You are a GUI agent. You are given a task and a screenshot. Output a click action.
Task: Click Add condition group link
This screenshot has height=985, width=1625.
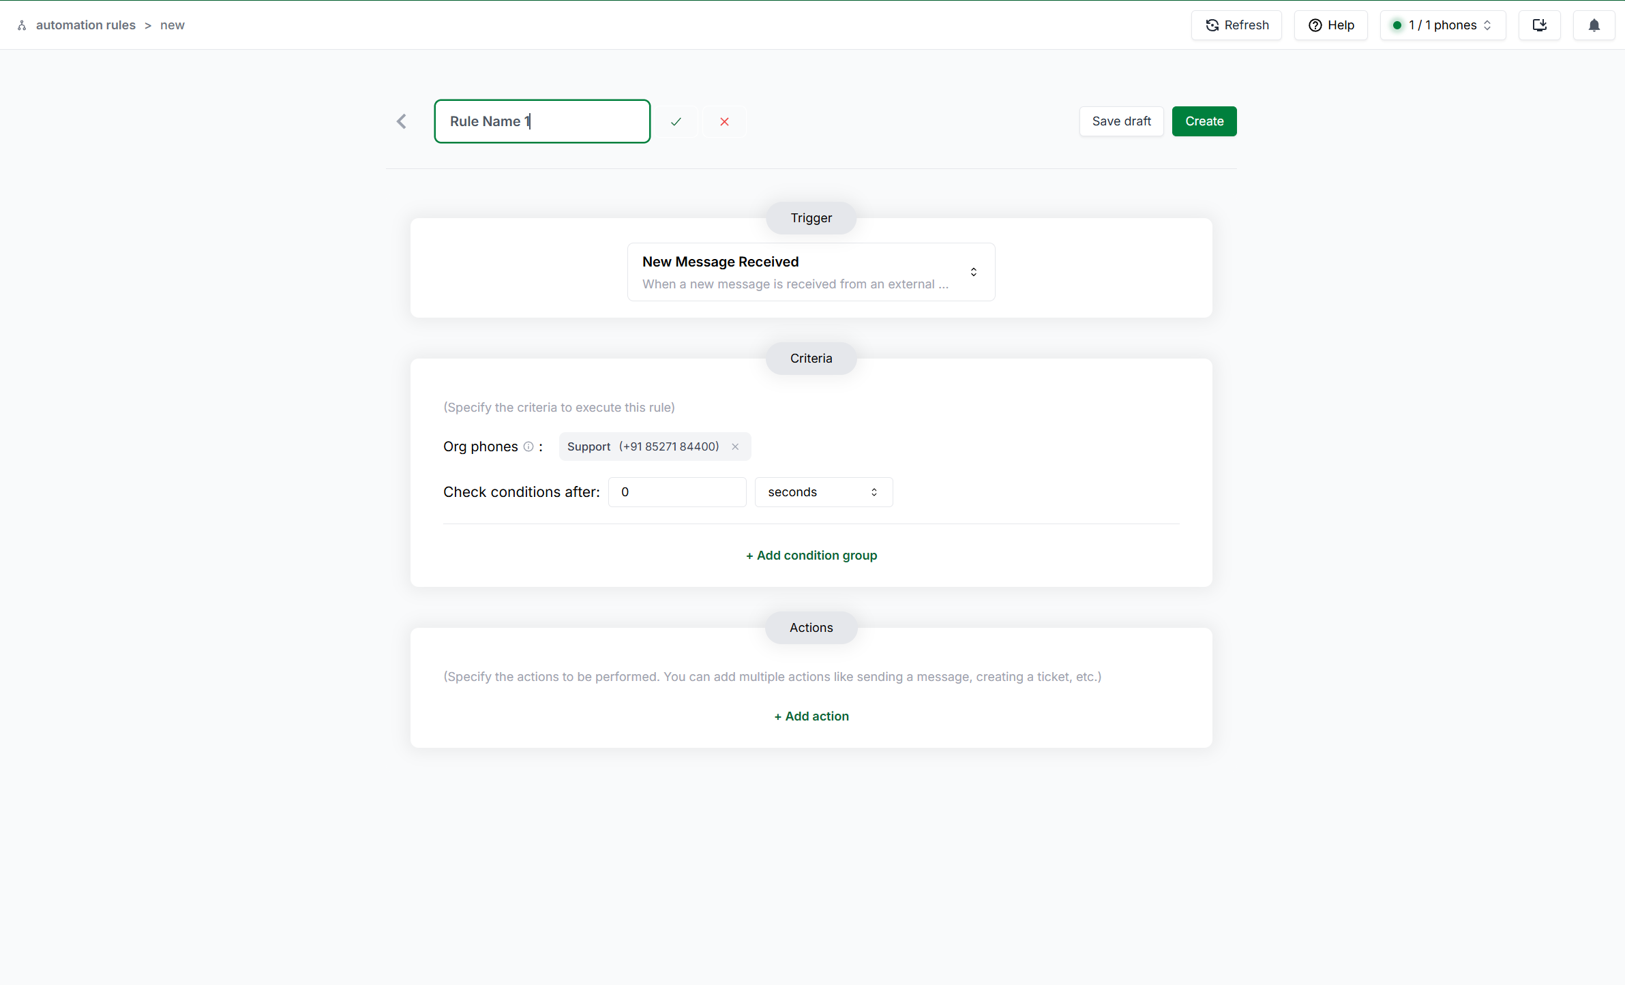coord(811,556)
